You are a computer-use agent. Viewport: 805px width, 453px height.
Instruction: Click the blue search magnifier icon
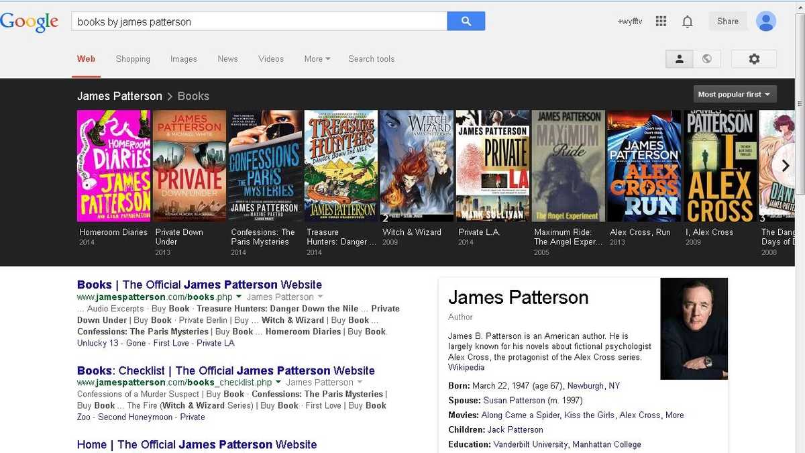[466, 21]
